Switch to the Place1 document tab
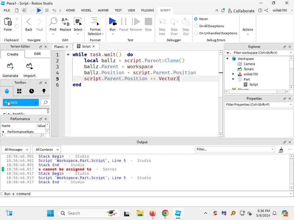This screenshot has width=294, height=220. tap(59, 47)
